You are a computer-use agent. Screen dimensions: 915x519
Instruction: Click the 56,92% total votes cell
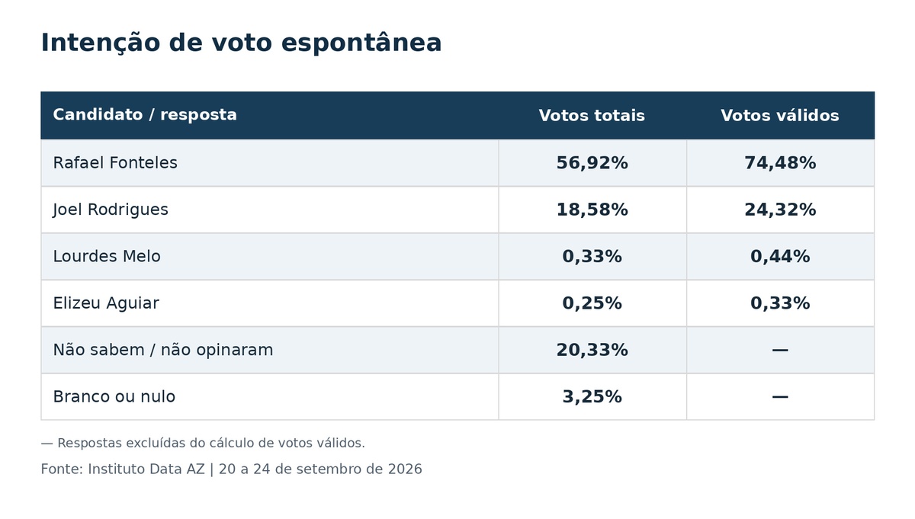(x=592, y=163)
